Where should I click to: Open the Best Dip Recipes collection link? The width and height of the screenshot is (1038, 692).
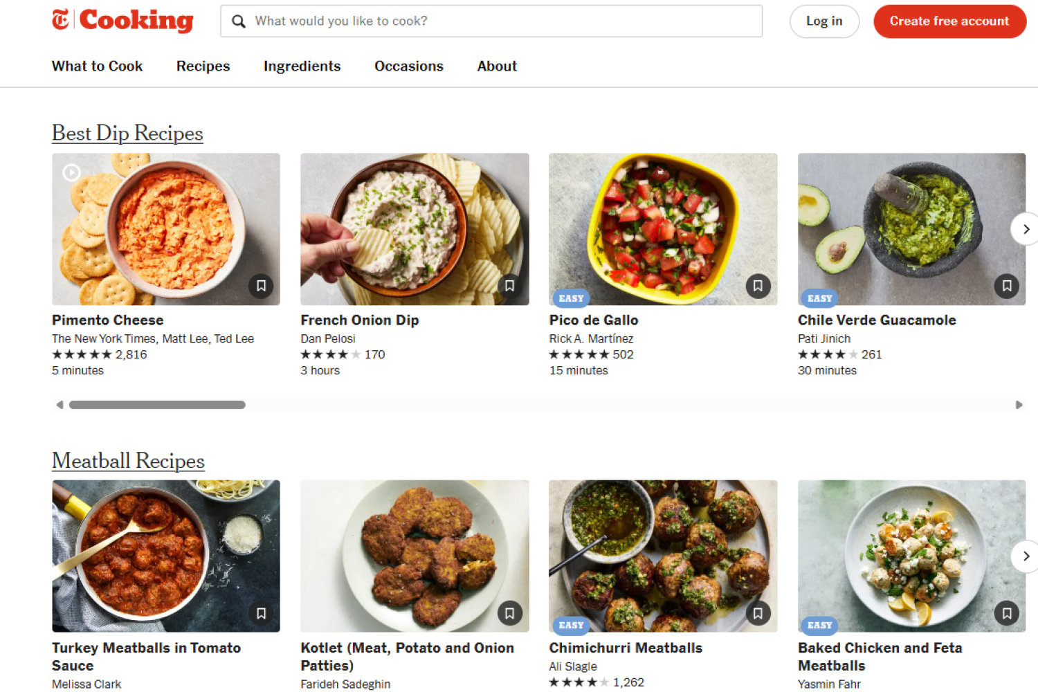tap(127, 133)
